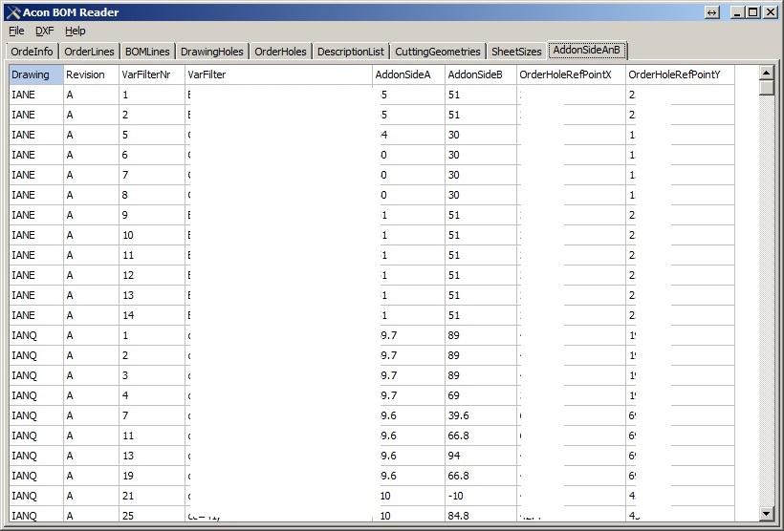Viewport: 784px width, 531px height.
Task: Click the double-arrow resize icon in title bar
Action: pyautogui.click(x=711, y=11)
